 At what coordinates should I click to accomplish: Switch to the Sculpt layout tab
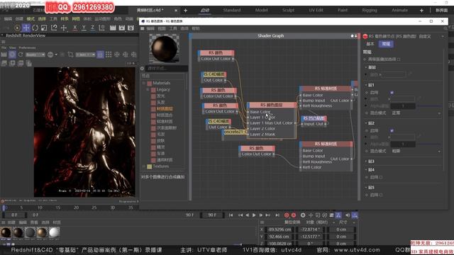coord(289,10)
